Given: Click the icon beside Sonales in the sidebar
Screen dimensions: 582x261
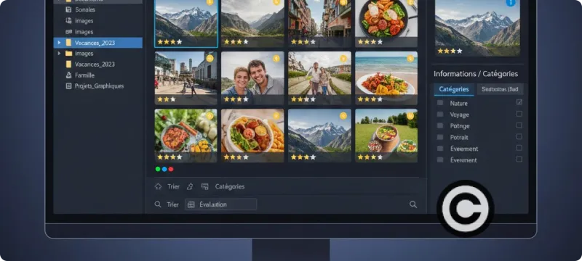Looking at the screenshot, I should [x=68, y=9].
